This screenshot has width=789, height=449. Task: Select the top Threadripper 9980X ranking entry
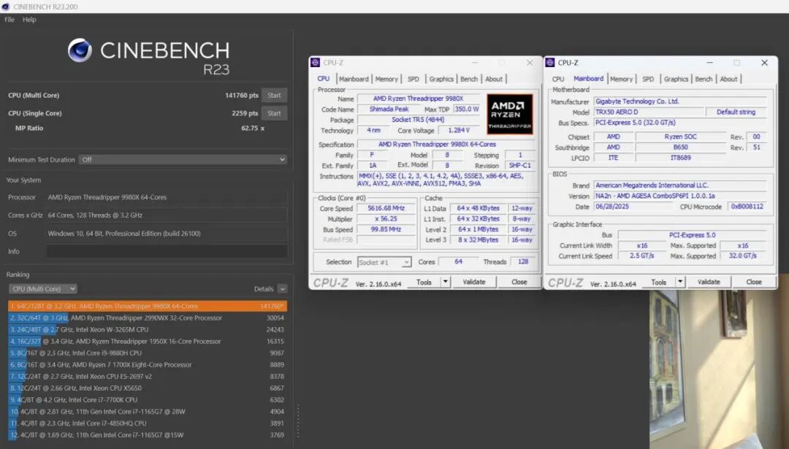tap(146, 307)
